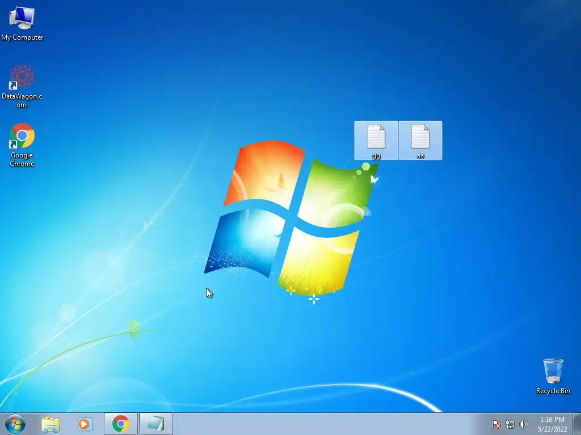Select the DataWagon.com shortcut icon
Image resolution: width=581 pixels, height=435 pixels.
pyautogui.click(x=22, y=87)
